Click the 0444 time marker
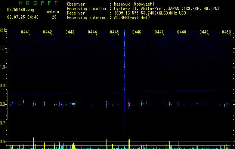235x149 pixels. [92, 32]
